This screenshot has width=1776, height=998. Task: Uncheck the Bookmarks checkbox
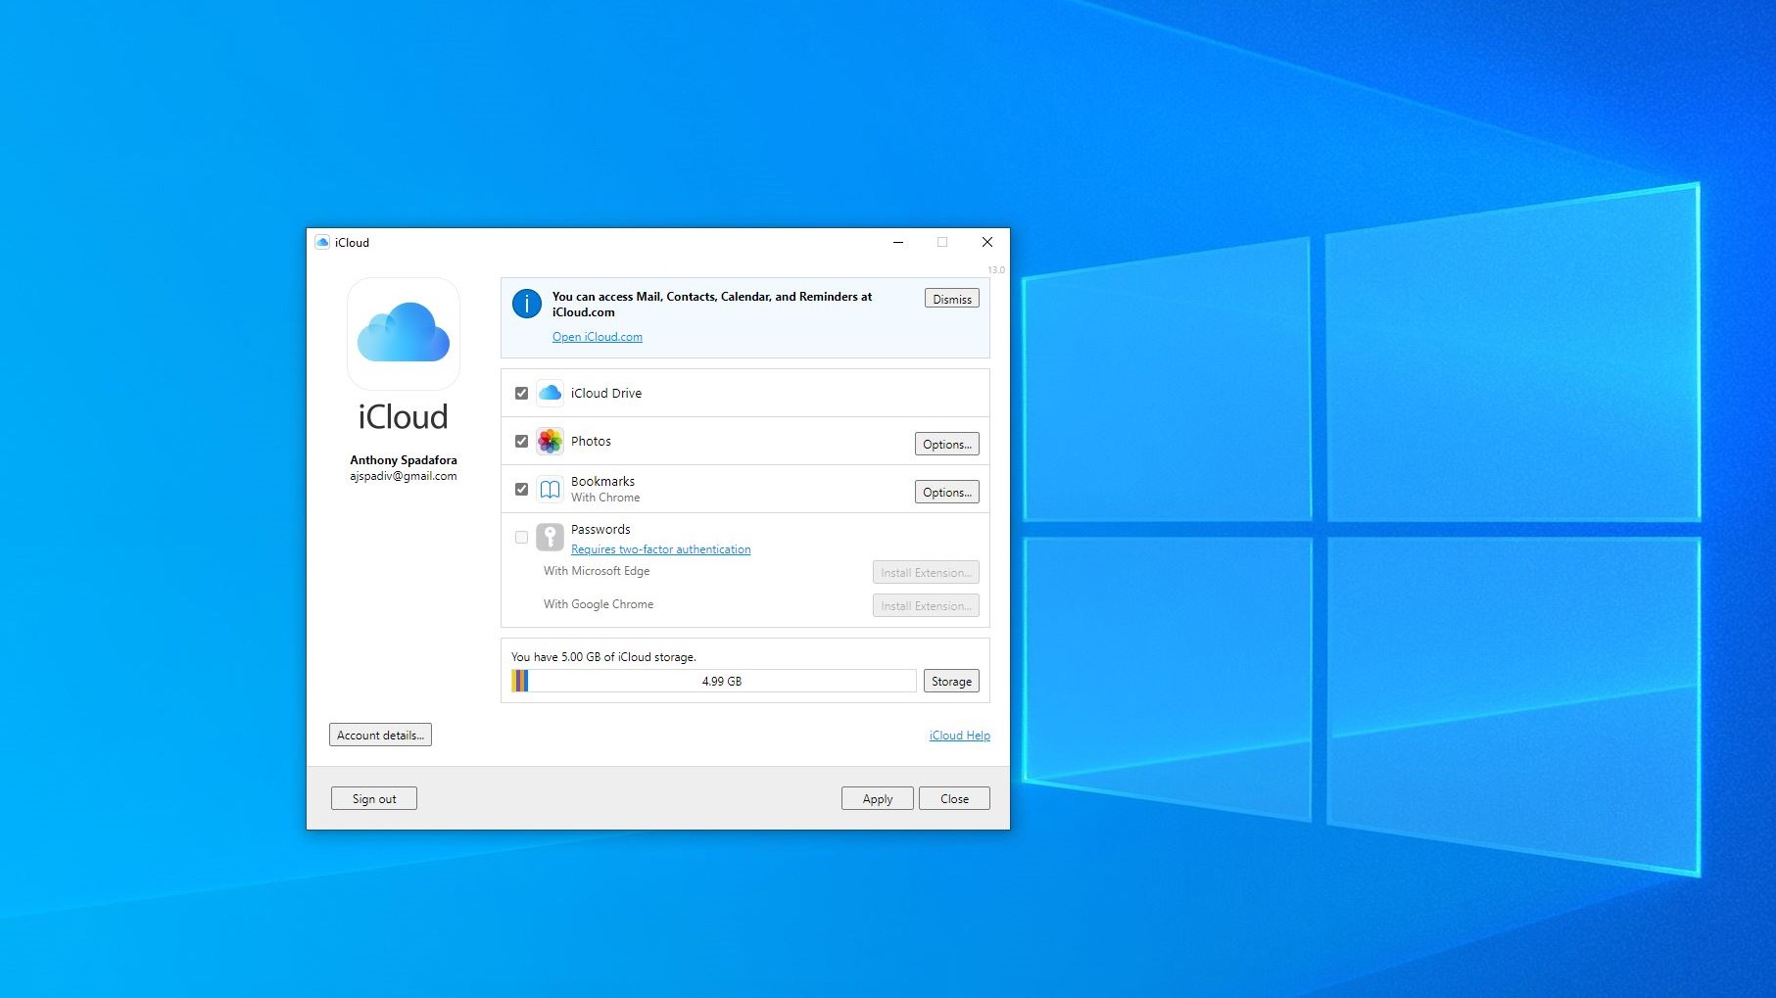point(521,489)
